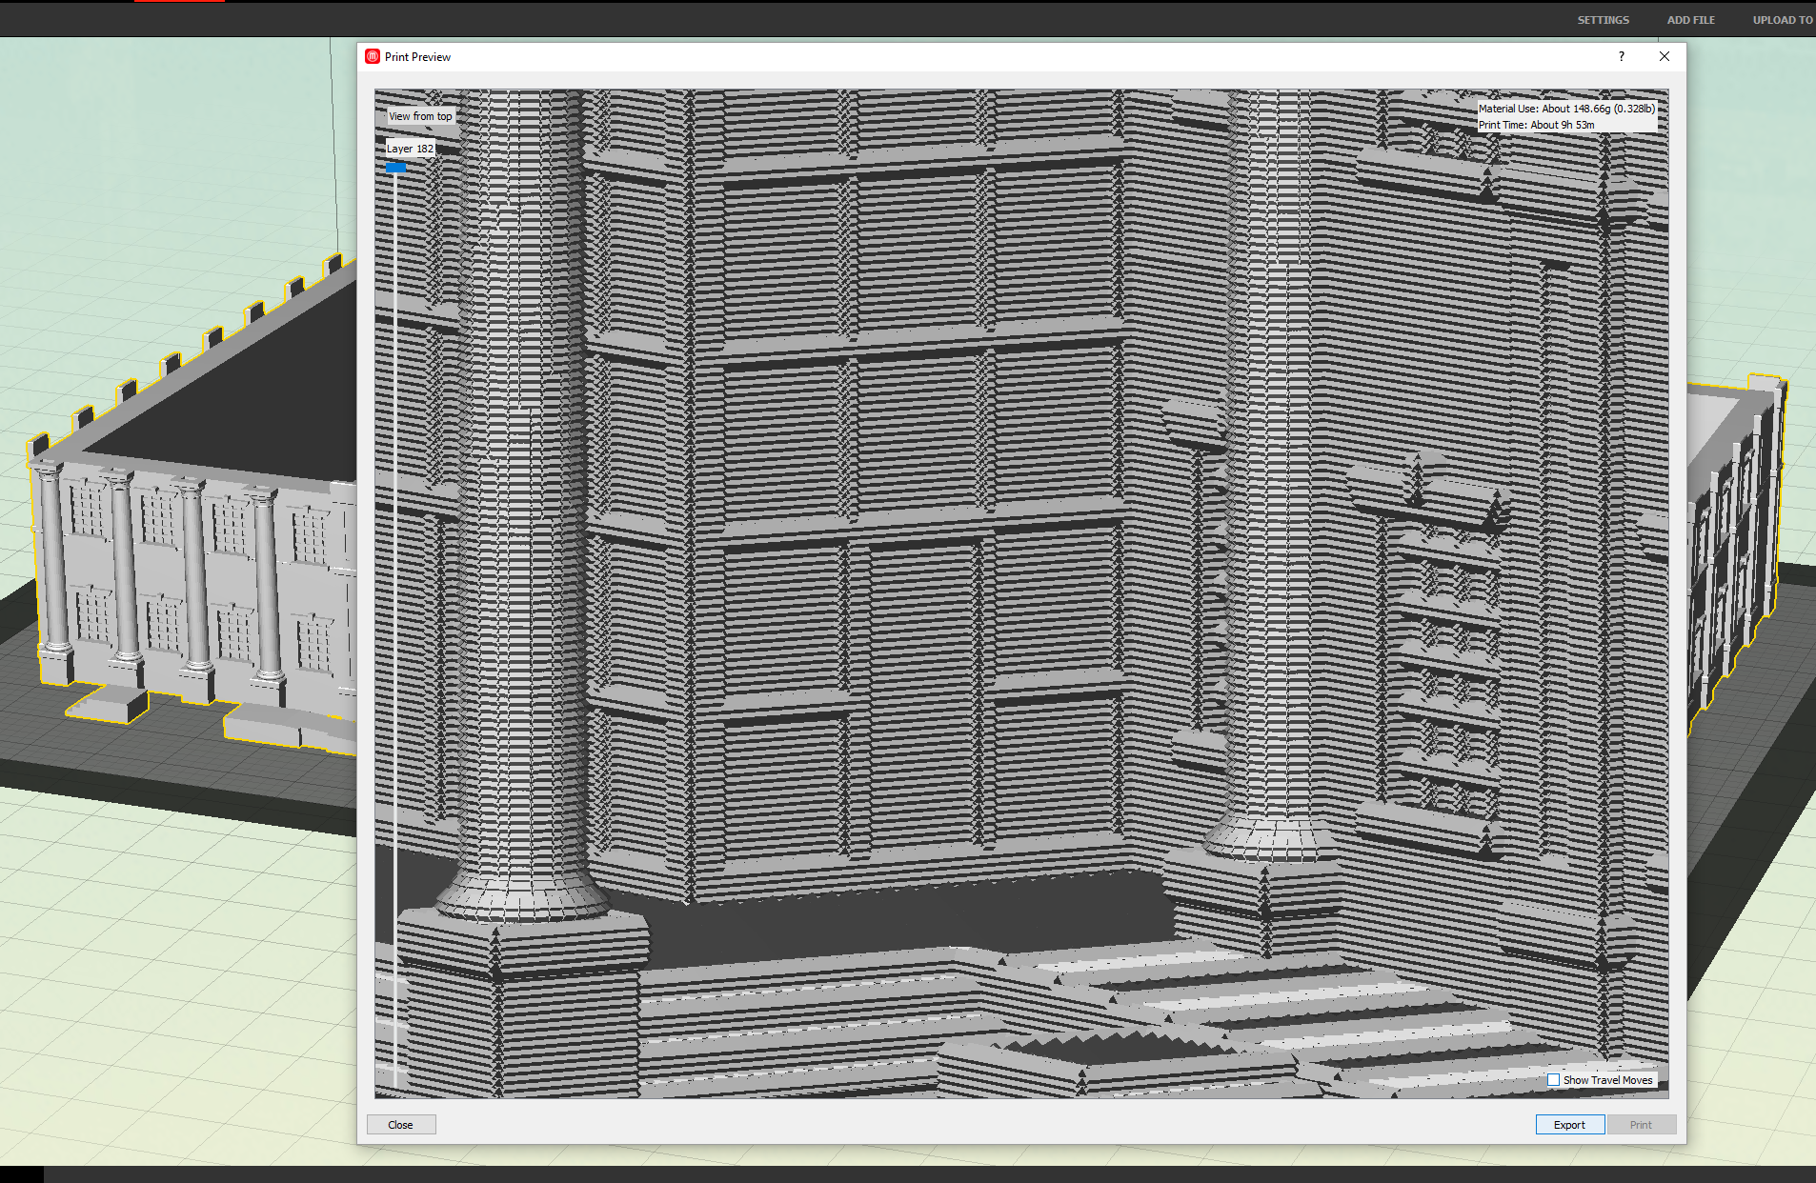The image size is (1816, 1183).
Task: Click the Layer 182 label
Action: pyautogui.click(x=410, y=149)
